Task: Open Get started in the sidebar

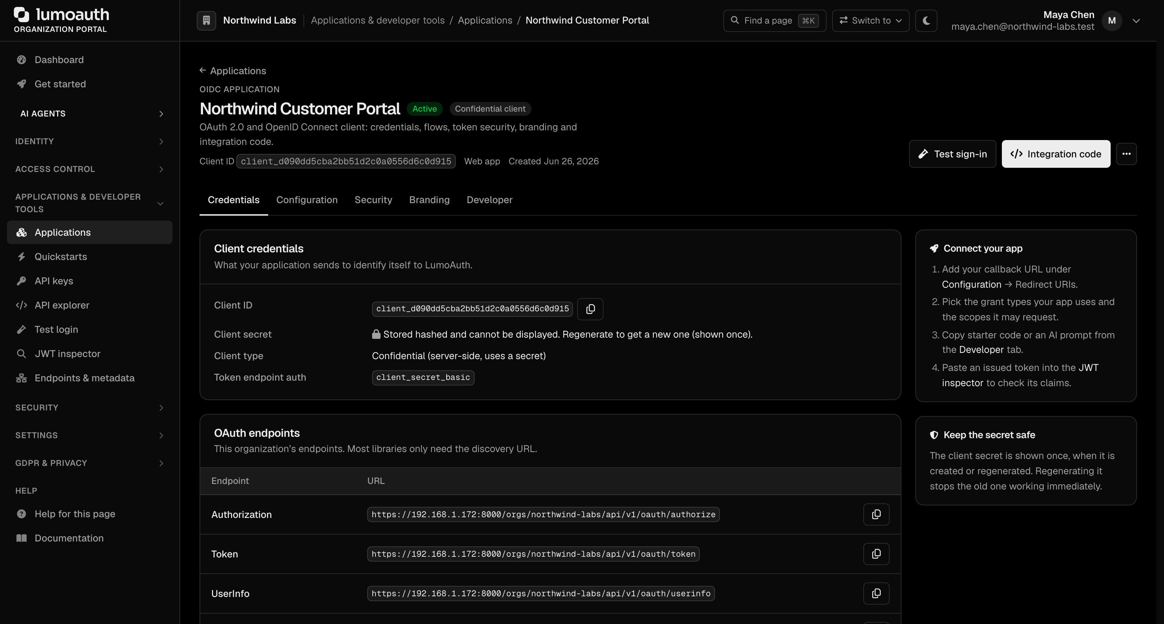Action: coord(89,84)
